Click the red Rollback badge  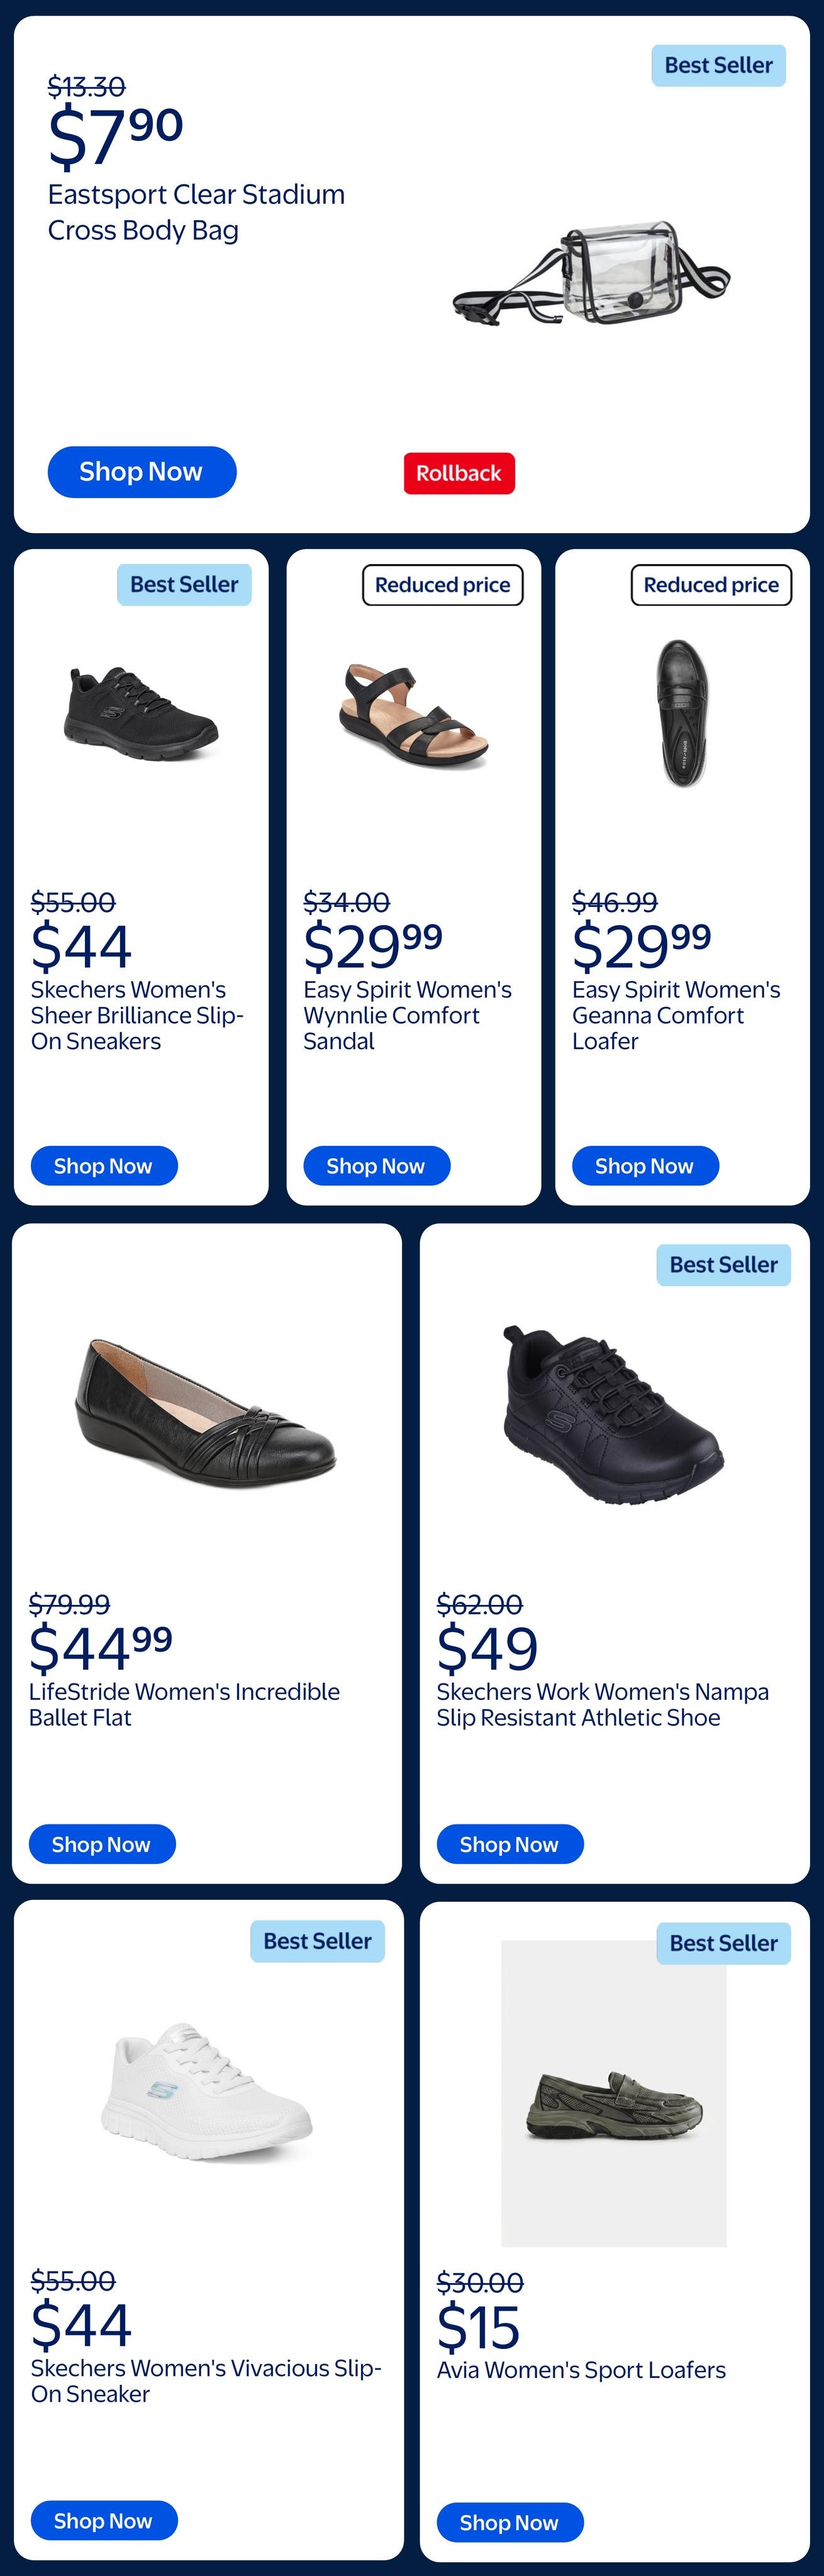point(459,473)
